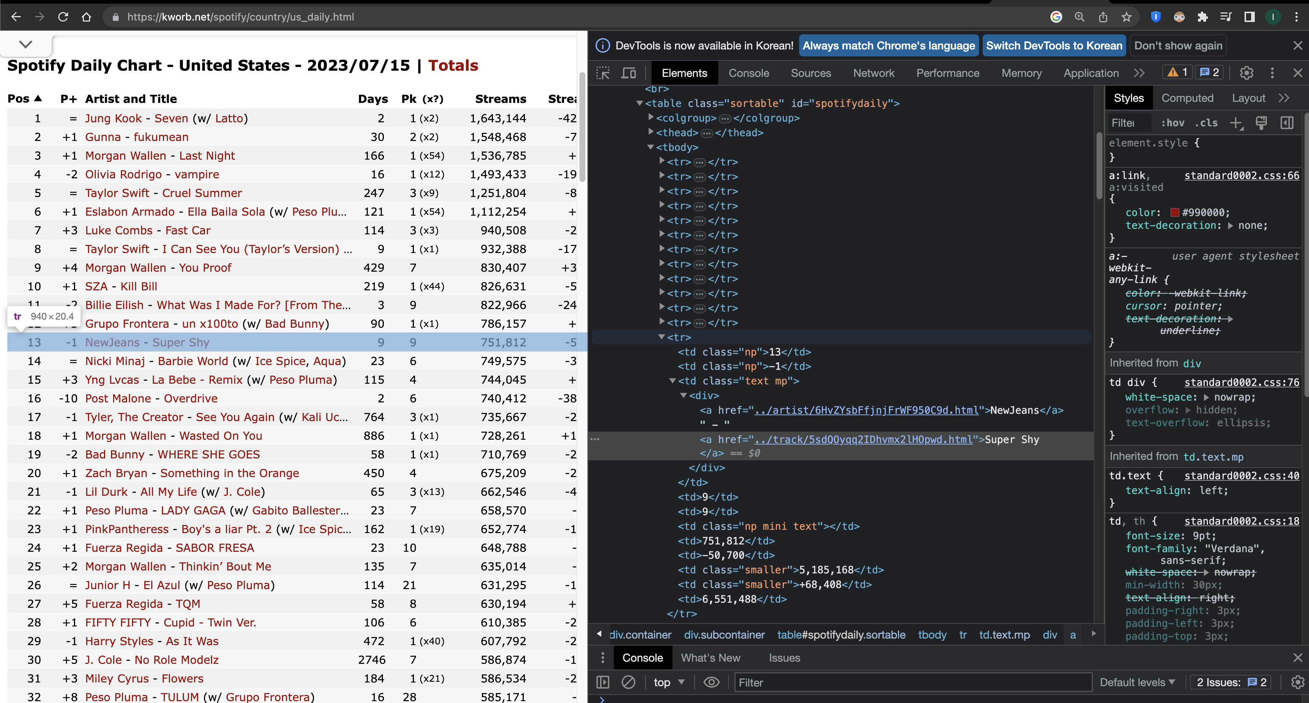Screen dimensions: 1309x703
Task: Focus the console Filter input field
Action: pyautogui.click(x=912, y=682)
